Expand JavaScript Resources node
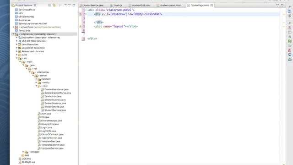 coord(16,48)
